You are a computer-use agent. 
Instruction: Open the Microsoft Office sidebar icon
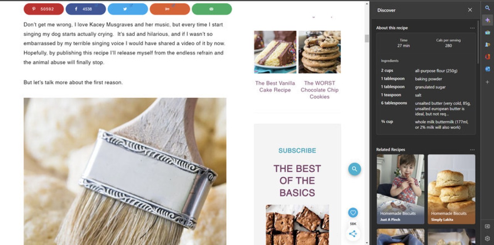pyautogui.click(x=487, y=57)
